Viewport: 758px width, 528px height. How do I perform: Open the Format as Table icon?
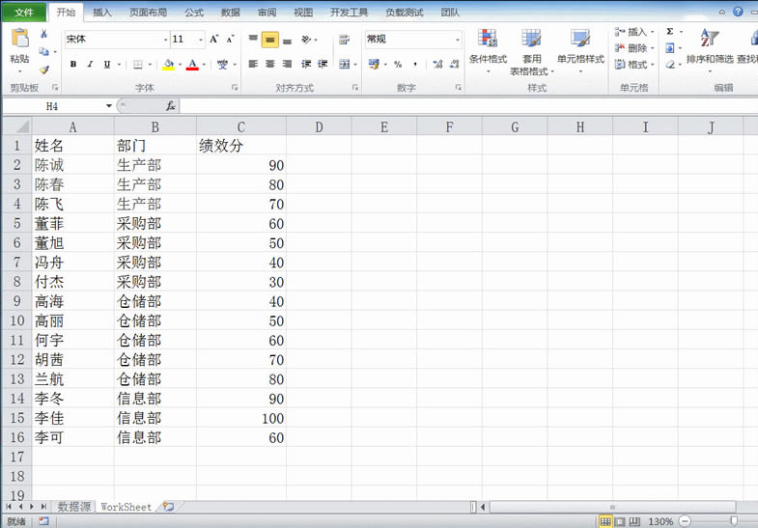click(x=531, y=39)
